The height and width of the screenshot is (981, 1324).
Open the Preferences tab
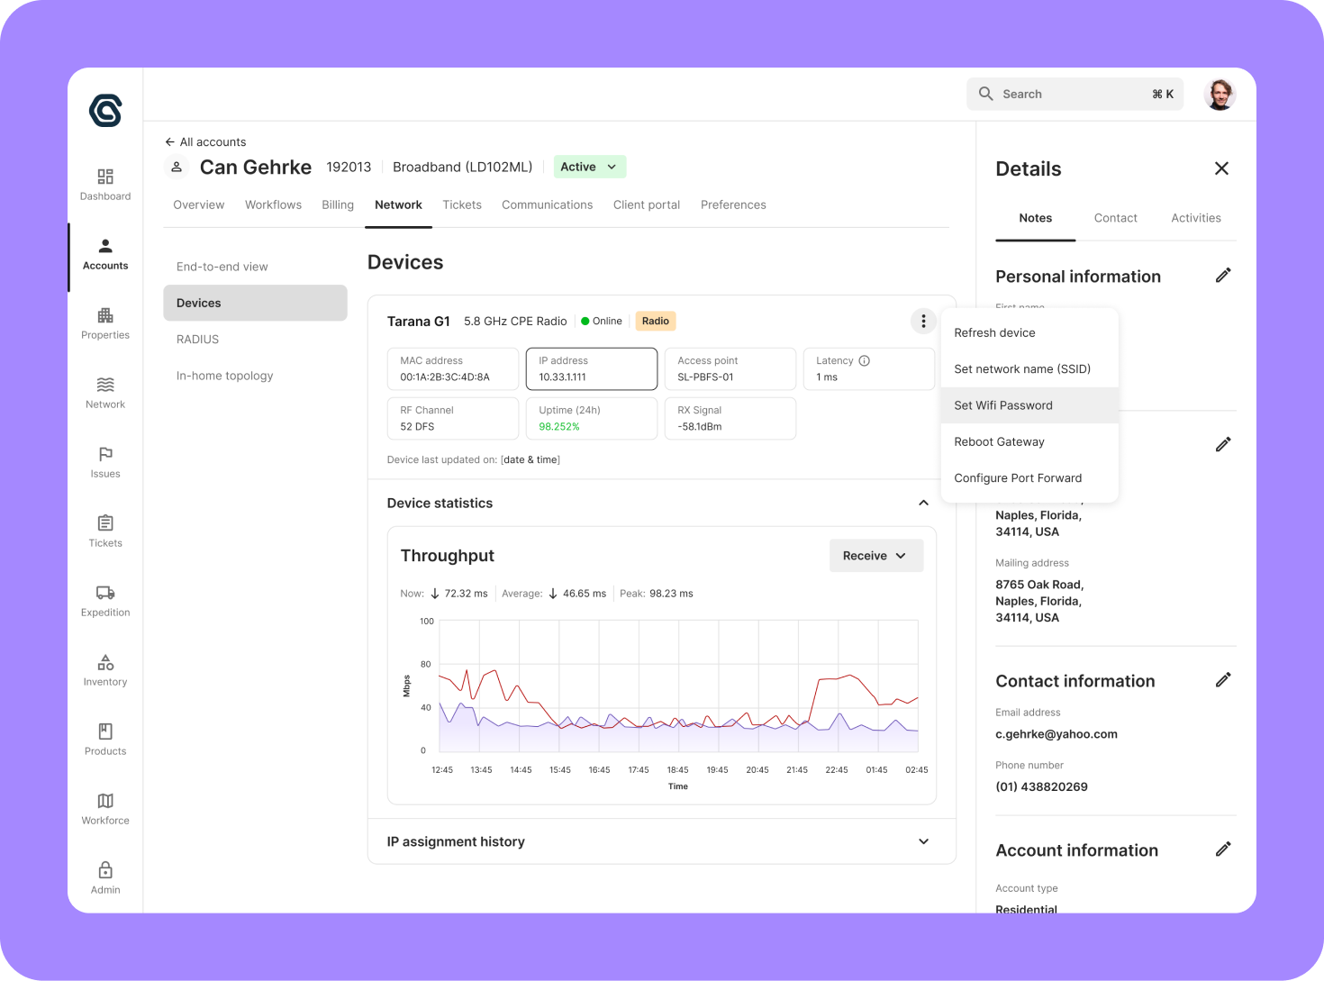(x=733, y=205)
